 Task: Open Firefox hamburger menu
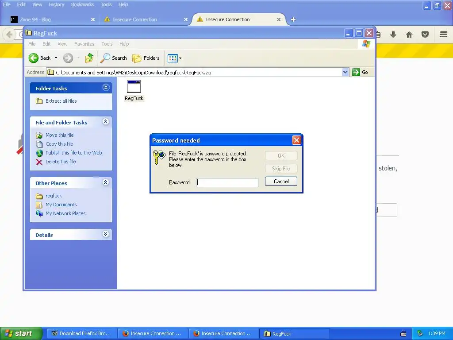coord(444,35)
